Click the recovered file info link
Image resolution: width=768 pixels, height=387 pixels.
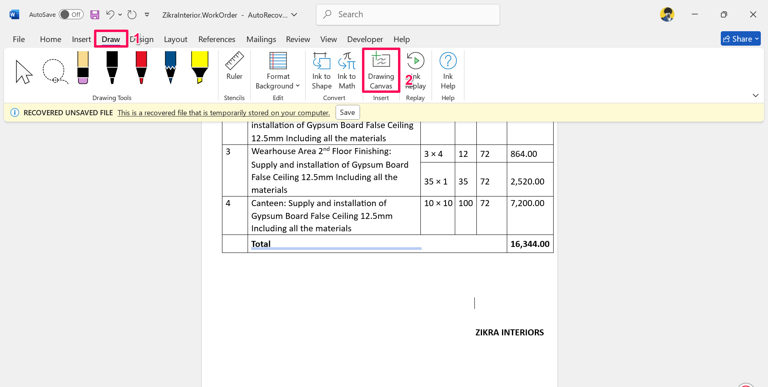224,113
